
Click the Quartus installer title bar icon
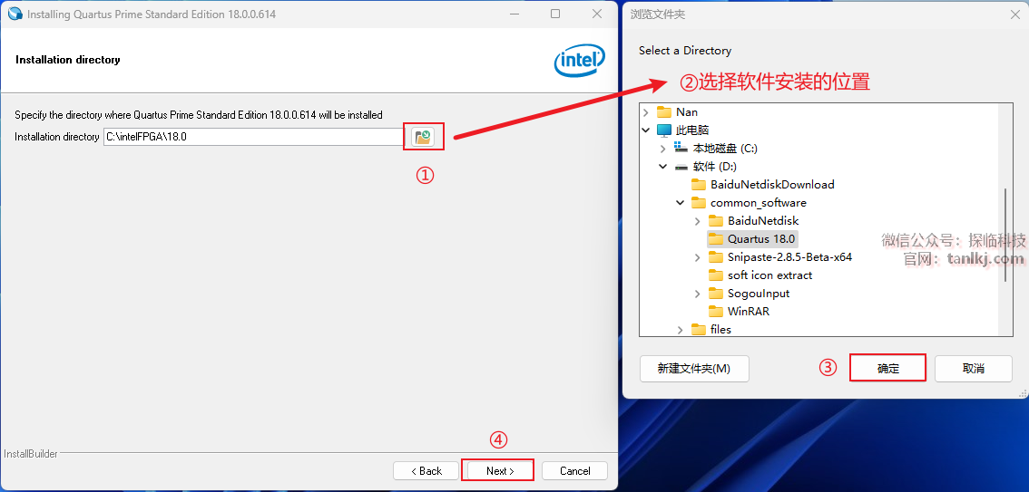pyautogui.click(x=15, y=14)
